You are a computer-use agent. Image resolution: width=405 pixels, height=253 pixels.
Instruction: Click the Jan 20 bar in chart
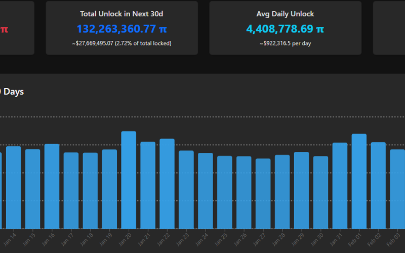[x=129, y=180]
